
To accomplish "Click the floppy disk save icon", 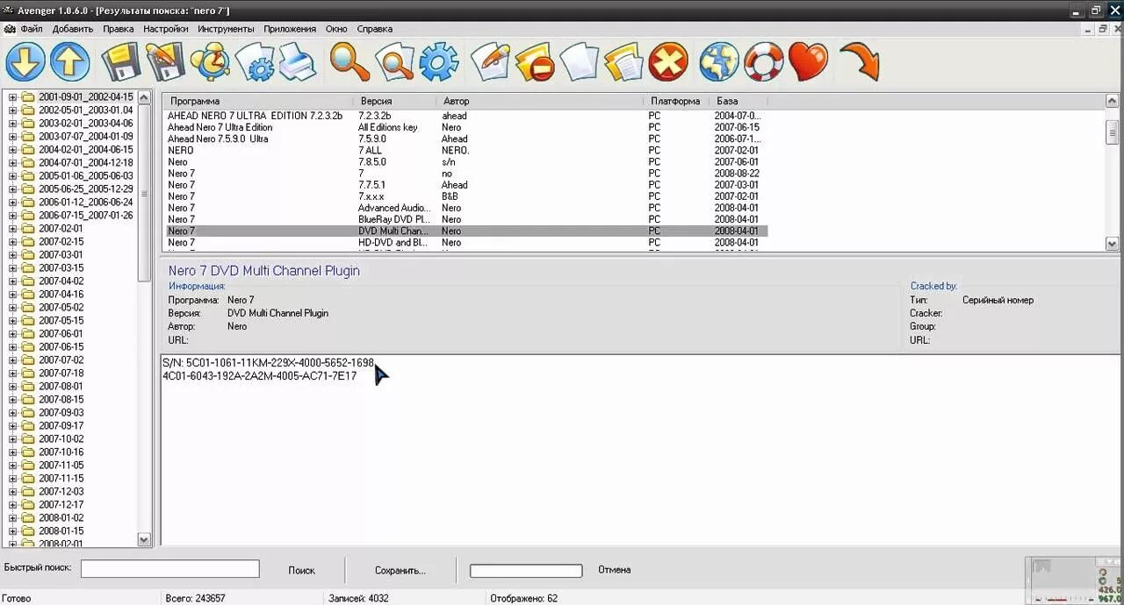I will [120, 62].
